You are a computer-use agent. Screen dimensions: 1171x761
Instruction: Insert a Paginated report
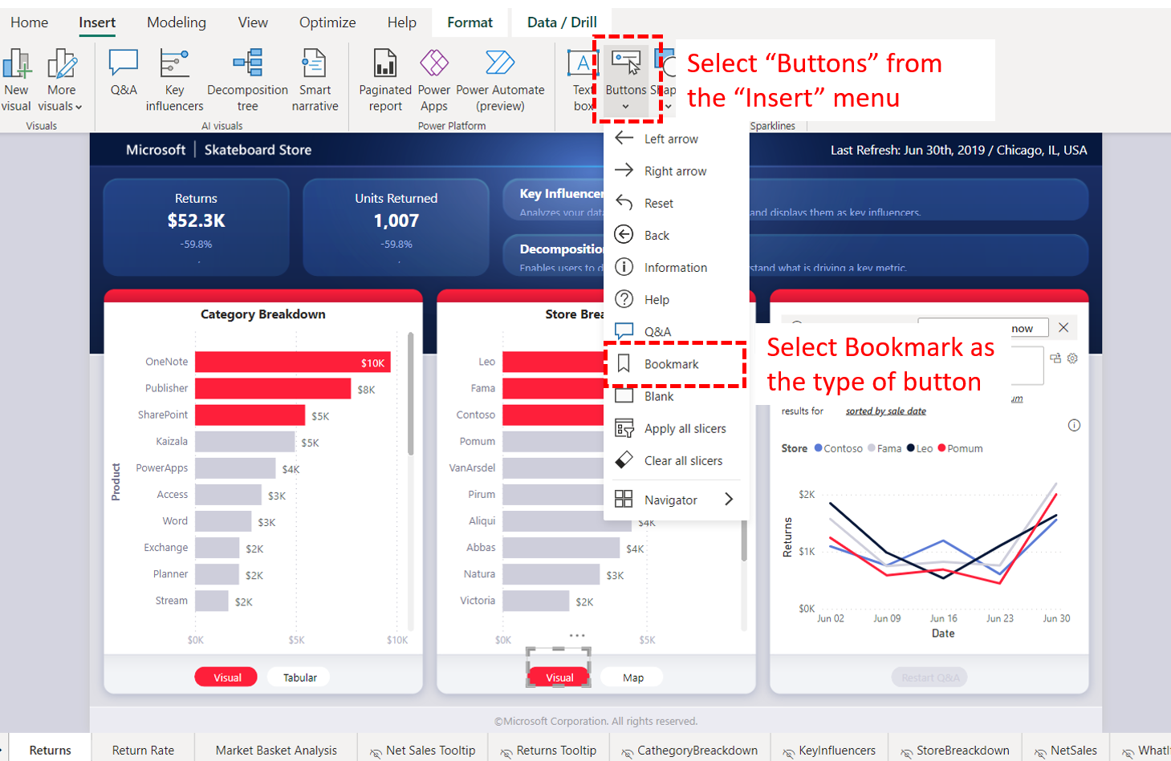[x=385, y=79]
